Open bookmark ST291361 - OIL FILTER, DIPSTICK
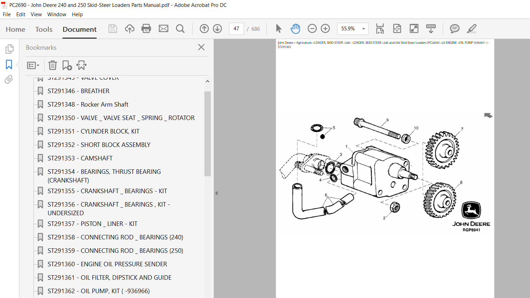Image resolution: width=530 pixels, height=298 pixels. (x=109, y=277)
